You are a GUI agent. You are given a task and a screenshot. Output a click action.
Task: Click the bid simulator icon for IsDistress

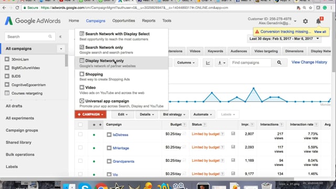point(233,134)
